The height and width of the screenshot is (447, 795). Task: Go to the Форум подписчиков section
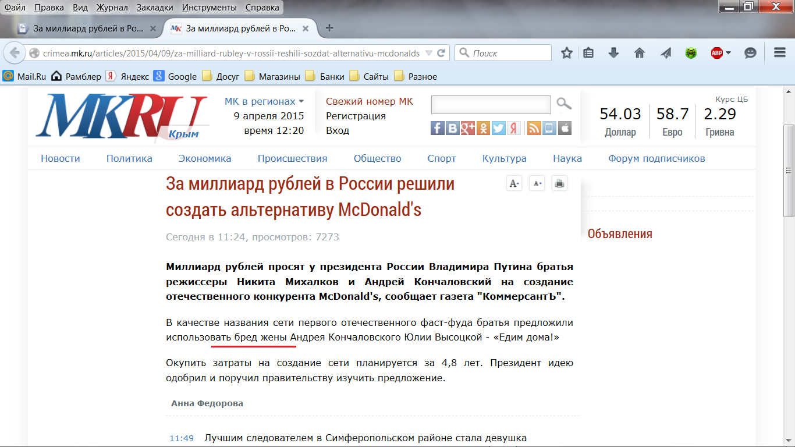click(x=656, y=158)
